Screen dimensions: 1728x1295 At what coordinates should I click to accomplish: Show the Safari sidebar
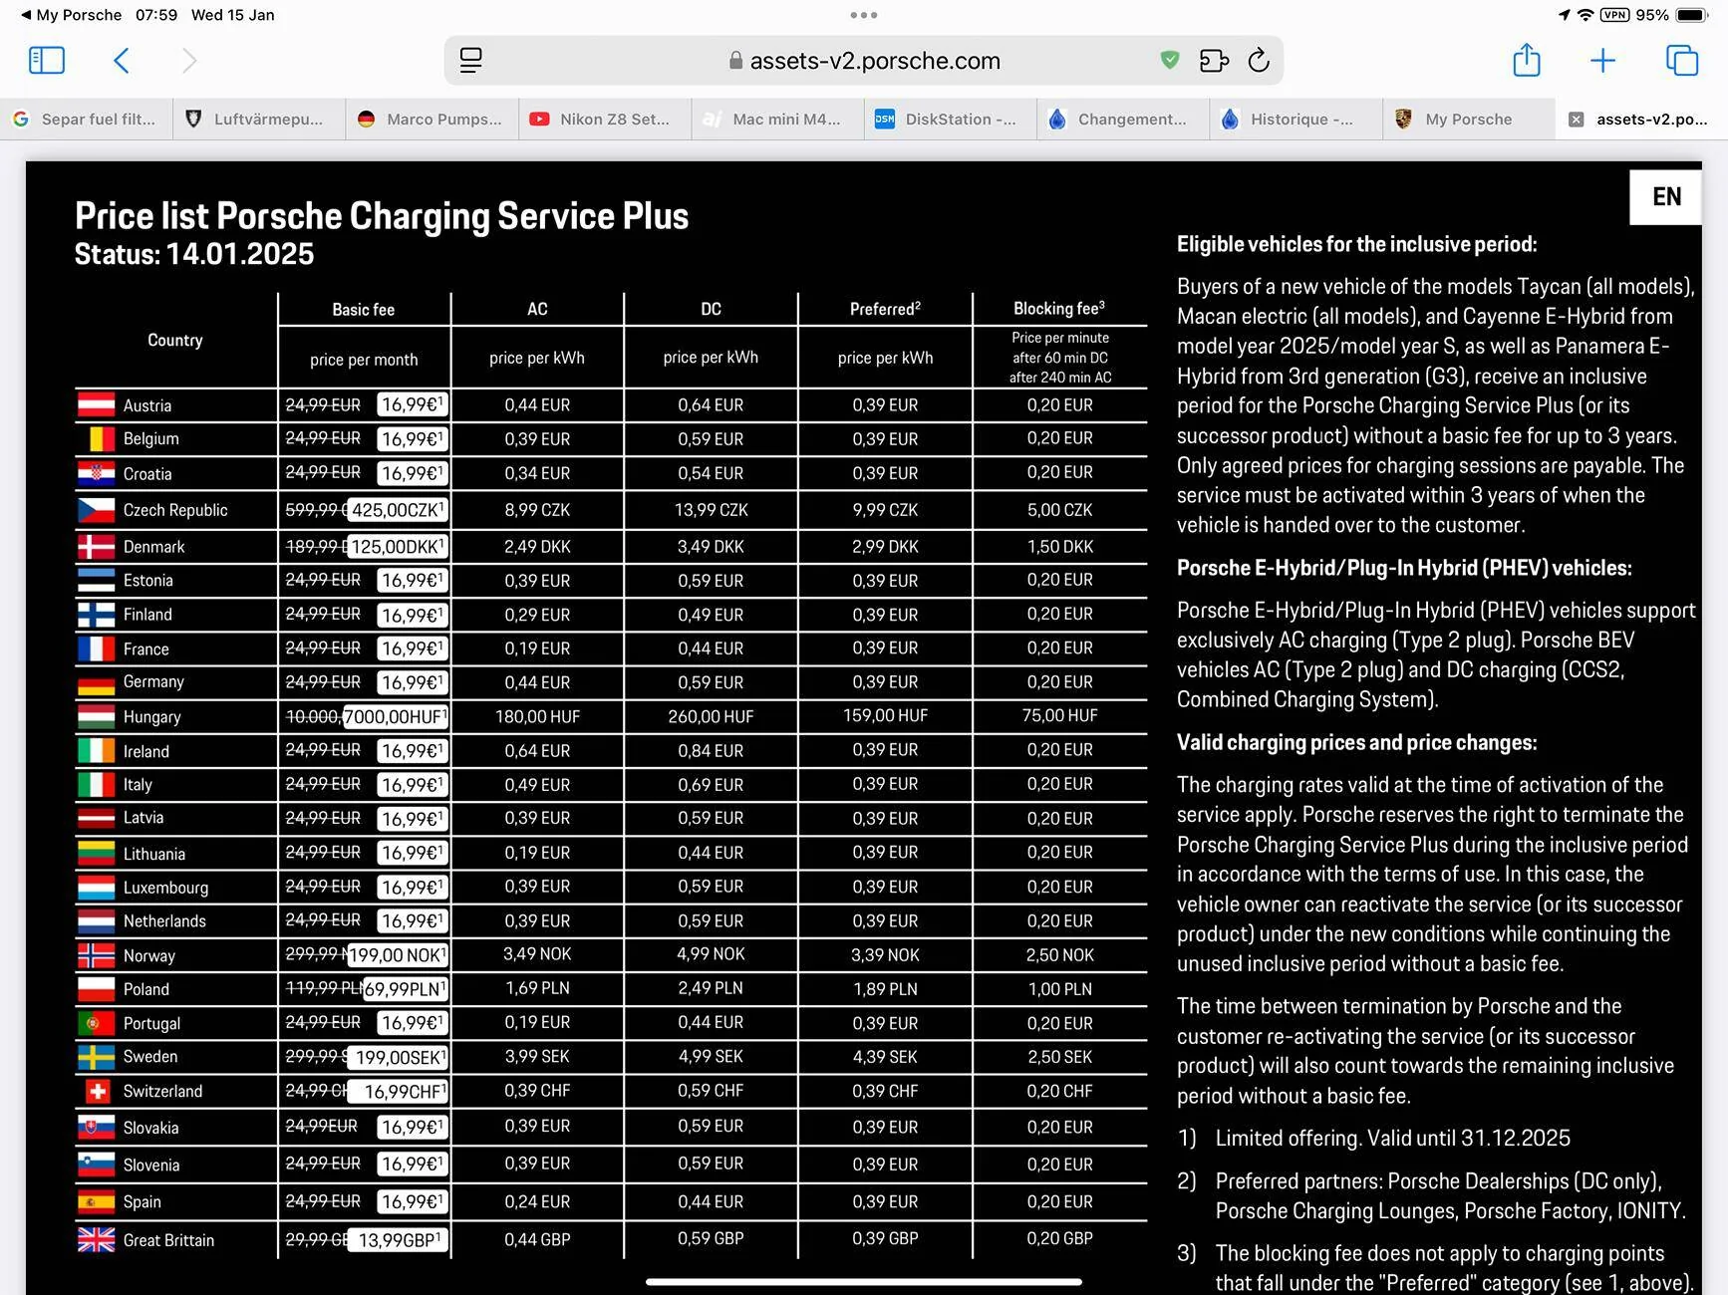coord(47,61)
